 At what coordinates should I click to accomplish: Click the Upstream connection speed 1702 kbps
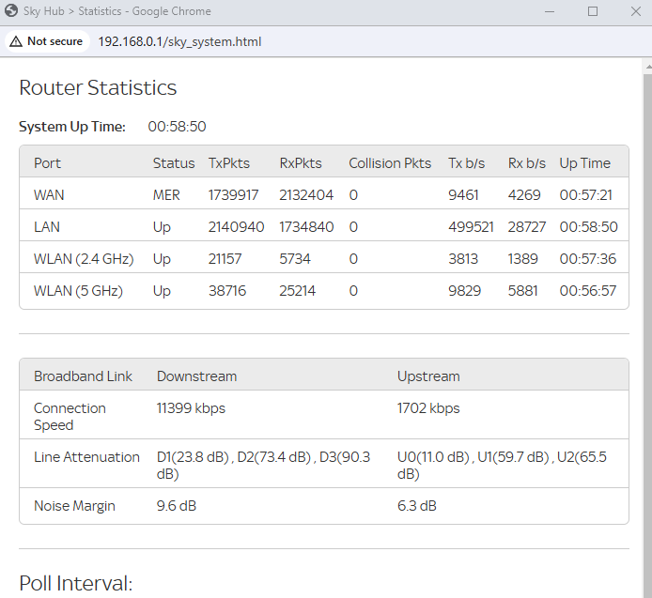tap(428, 408)
